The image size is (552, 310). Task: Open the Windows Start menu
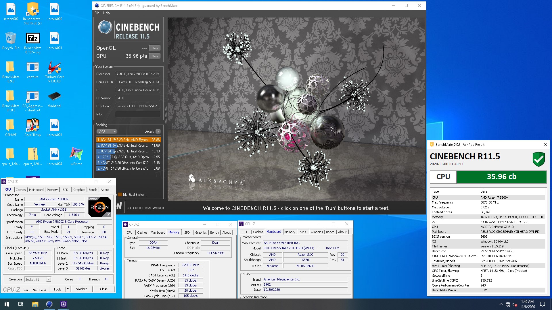tap(7, 304)
